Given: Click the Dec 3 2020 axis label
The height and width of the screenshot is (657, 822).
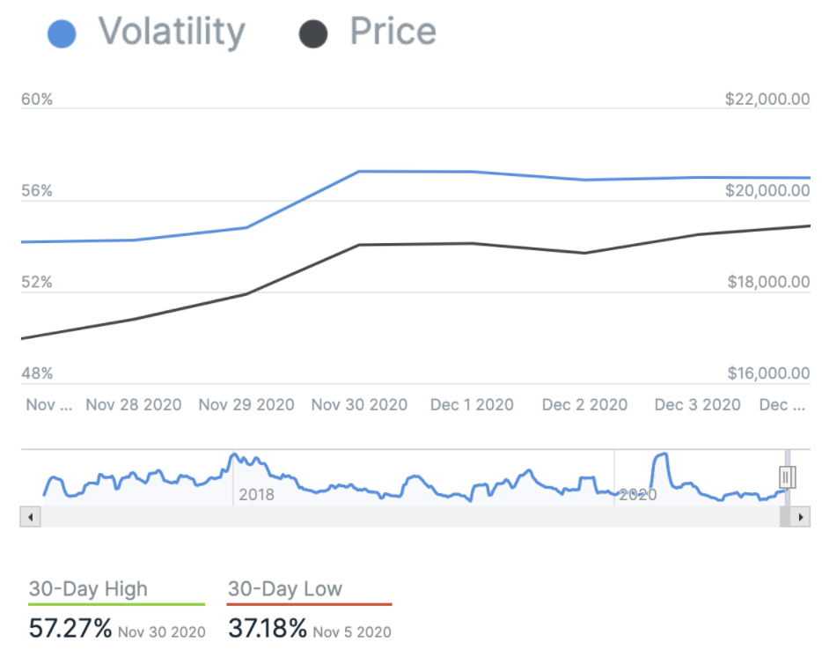Looking at the screenshot, I should coord(697,404).
